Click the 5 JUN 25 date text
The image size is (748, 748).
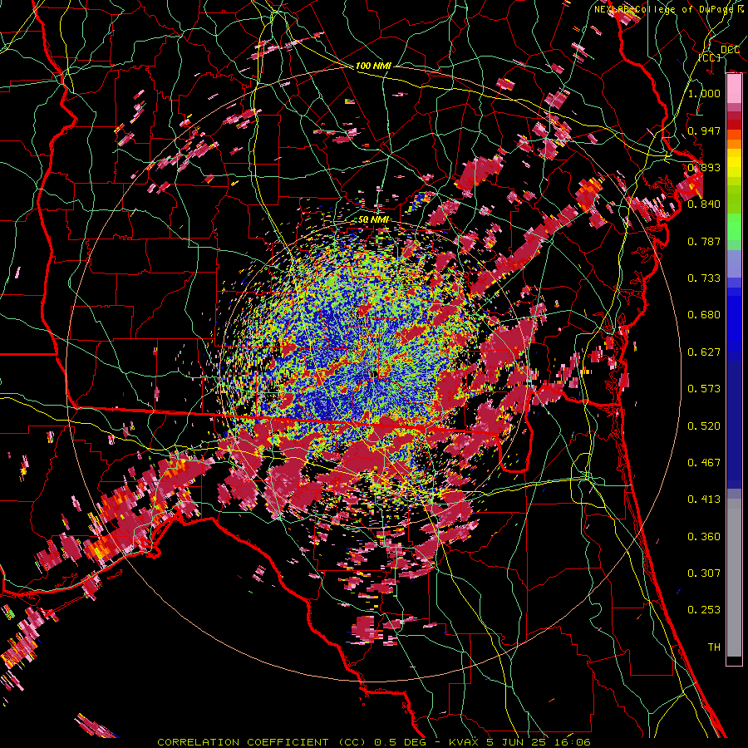pyautogui.click(x=514, y=742)
